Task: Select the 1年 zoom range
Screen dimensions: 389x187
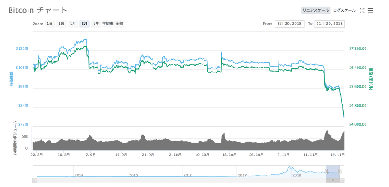Action: [x=96, y=24]
